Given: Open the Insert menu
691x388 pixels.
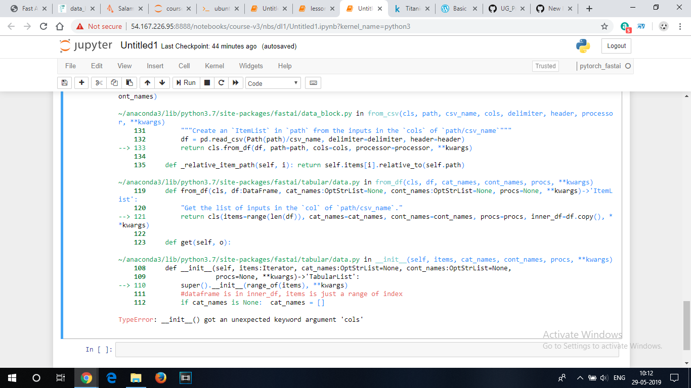Looking at the screenshot, I should click(155, 66).
